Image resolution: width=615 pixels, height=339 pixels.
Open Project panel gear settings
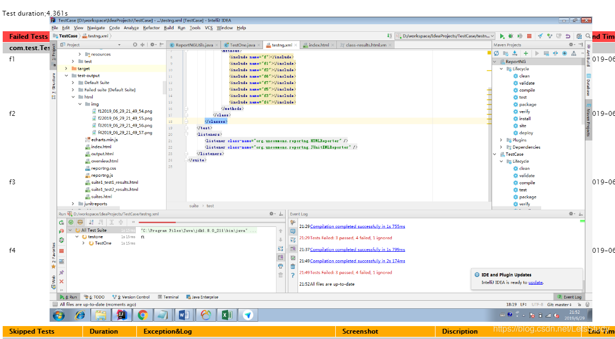point(153,45)
